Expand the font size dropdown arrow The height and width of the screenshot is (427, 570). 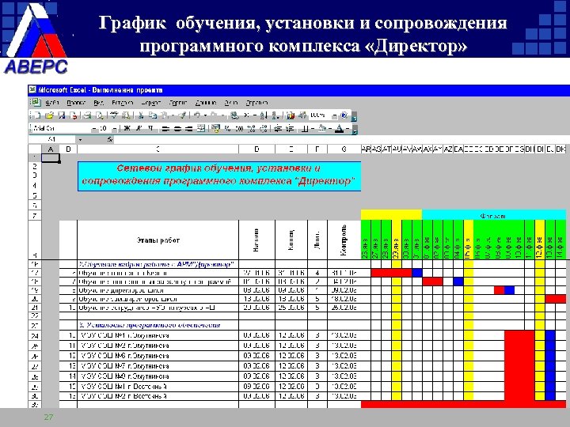115,129
